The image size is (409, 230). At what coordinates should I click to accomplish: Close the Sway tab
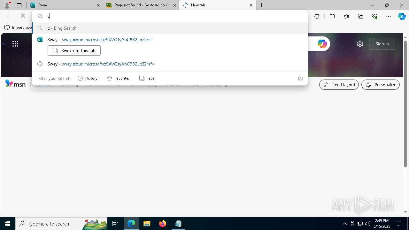(98, 5)
